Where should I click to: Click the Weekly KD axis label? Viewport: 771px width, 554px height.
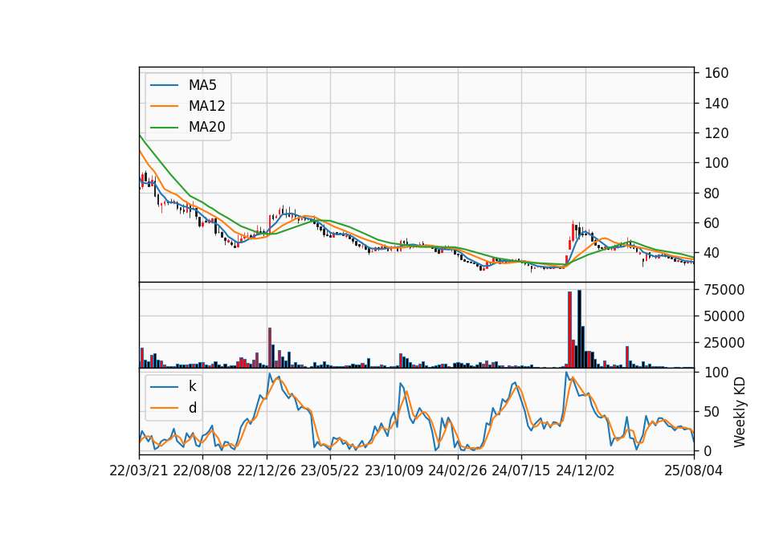(740, 413)
